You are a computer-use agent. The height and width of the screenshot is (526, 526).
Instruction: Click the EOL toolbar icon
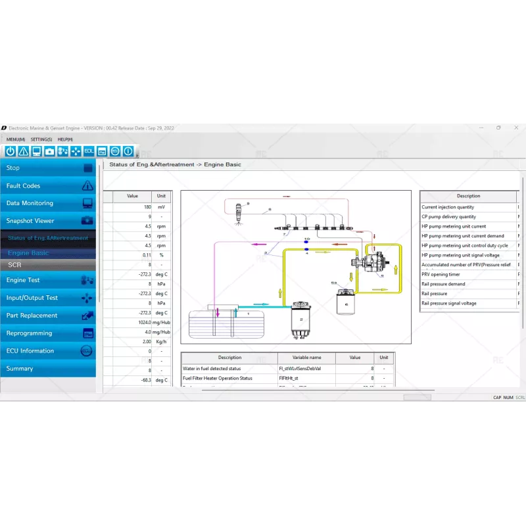(89, 151)
